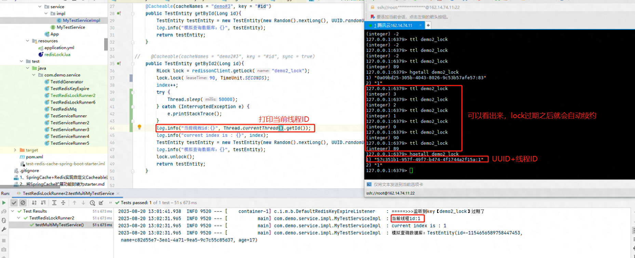
Task: Collapse the java test folder
Action: click(x=28, y=68)
